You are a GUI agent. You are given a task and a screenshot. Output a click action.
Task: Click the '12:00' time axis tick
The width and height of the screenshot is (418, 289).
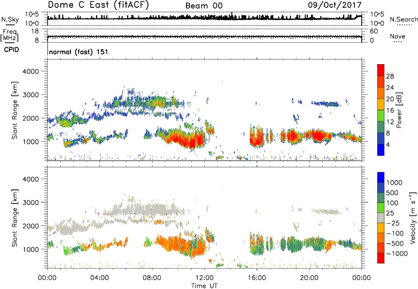pyautogui.click(x=204, y=278)
